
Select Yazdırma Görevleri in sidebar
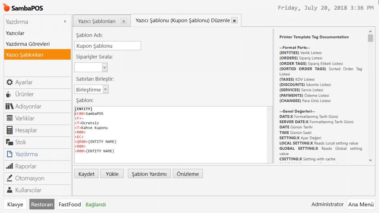coord(28,44)
